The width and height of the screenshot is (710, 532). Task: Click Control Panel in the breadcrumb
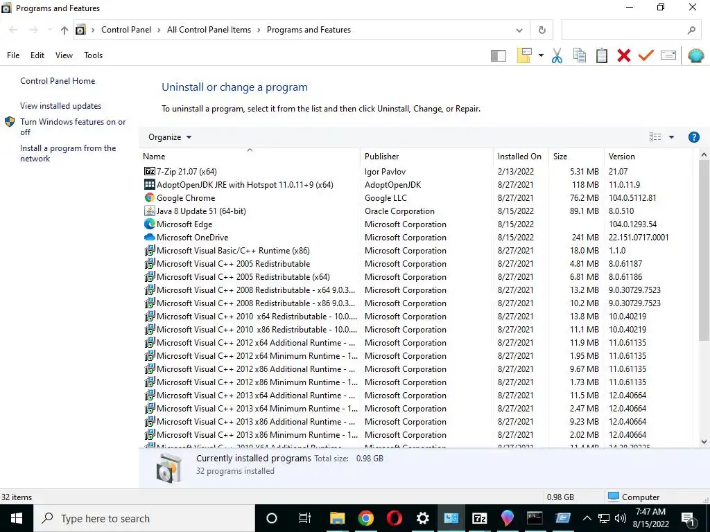pyautogui.click(x=126, y=30)
